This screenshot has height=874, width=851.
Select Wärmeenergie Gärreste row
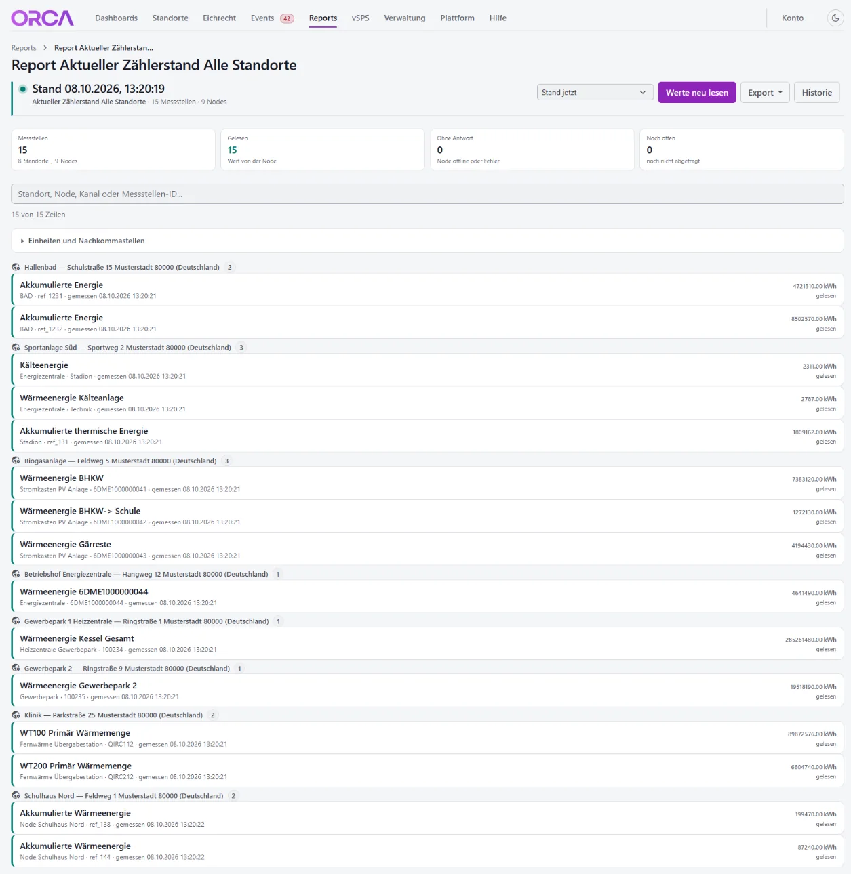click(x=427, y=549)
